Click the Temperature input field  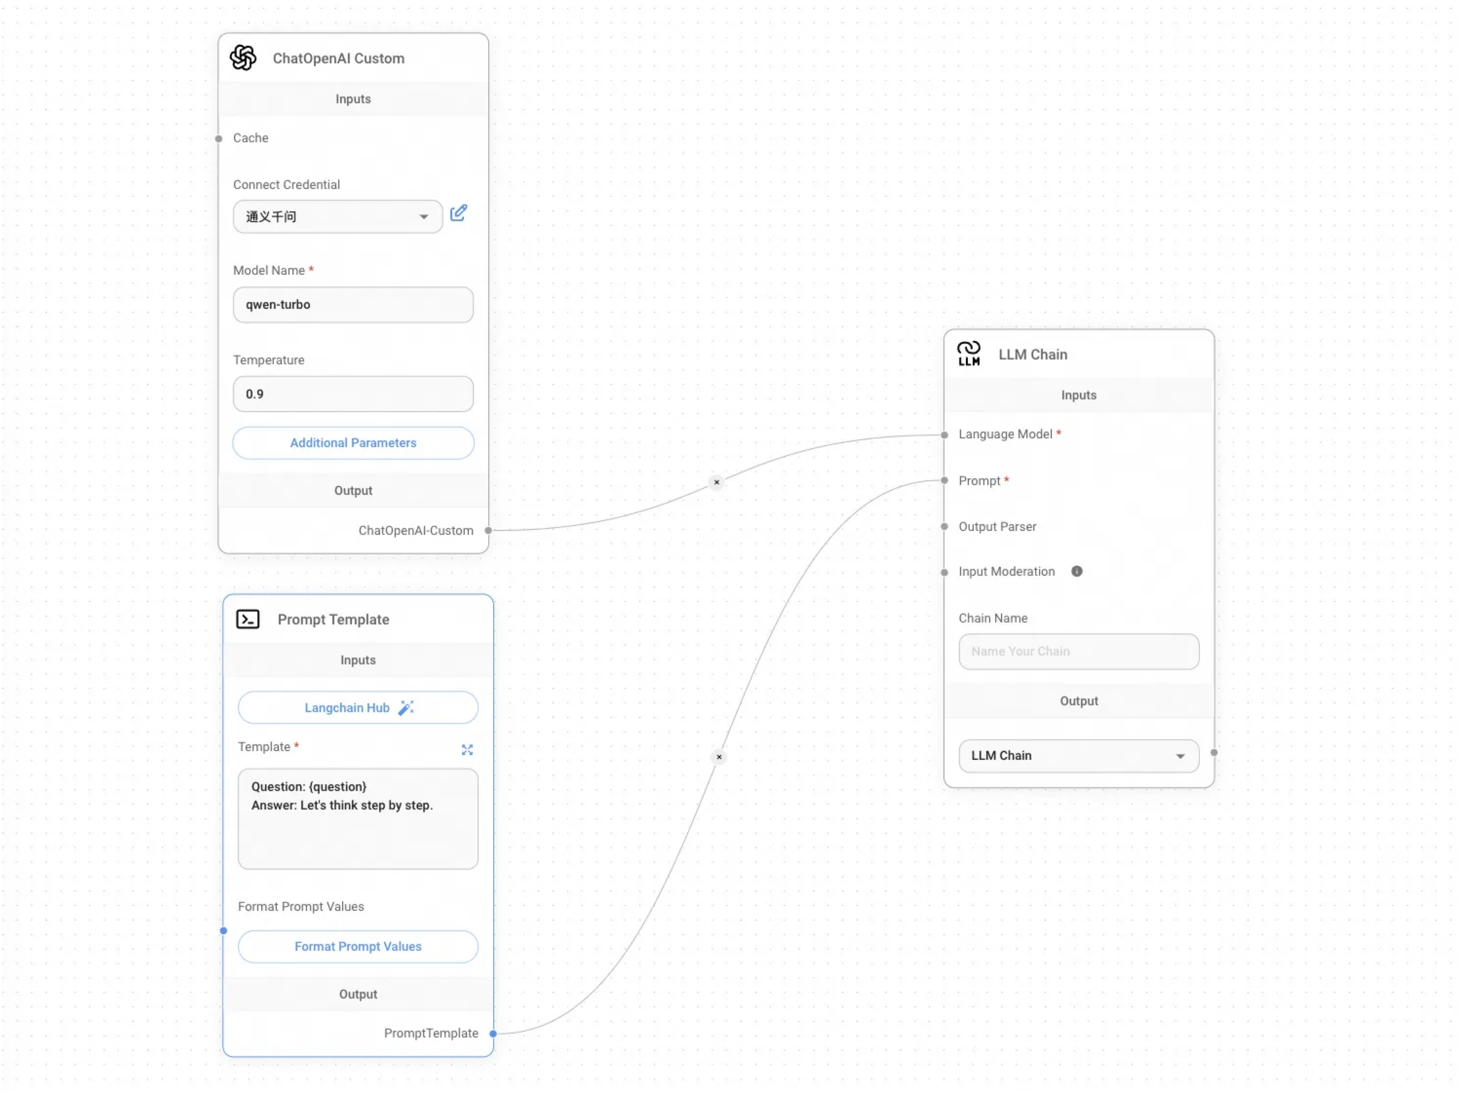[353, 394]
